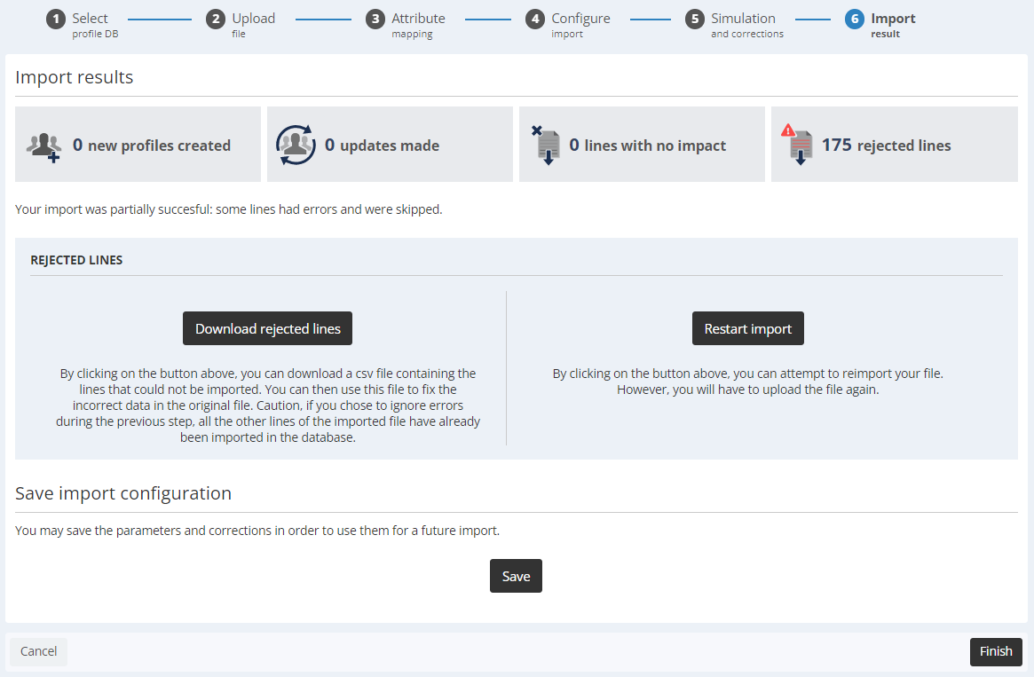
Task: Go to step 3 Attribute mapping
Action: 406,24
